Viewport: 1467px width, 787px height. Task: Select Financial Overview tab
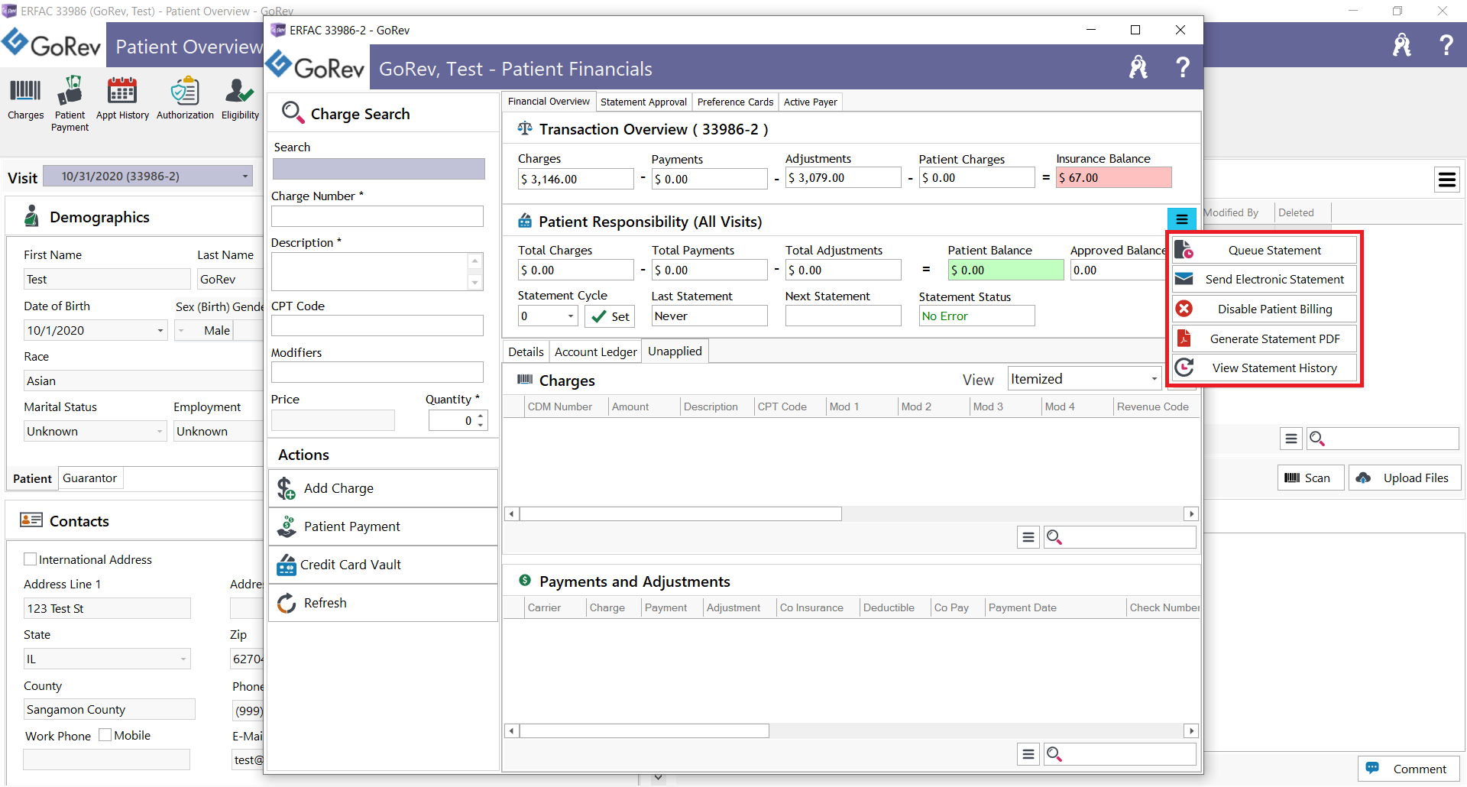coord(549,101)
